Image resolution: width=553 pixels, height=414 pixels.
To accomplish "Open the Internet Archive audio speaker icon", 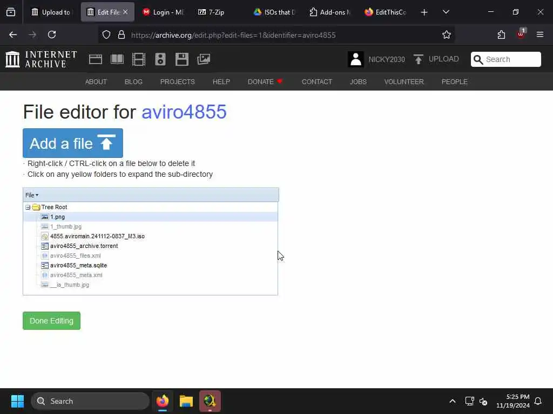I will [x=160, y=59].
